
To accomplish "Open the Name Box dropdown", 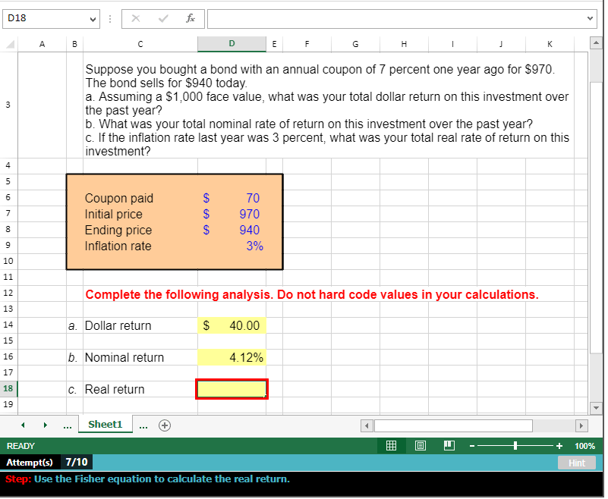I will click(x=93, y=19).
